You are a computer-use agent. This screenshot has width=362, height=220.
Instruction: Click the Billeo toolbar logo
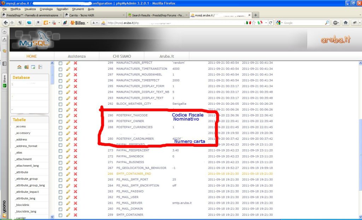point(78,23)
